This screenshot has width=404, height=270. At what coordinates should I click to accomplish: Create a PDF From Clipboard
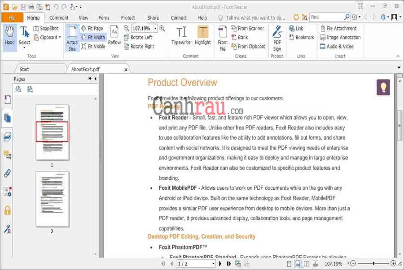(248, 47)
